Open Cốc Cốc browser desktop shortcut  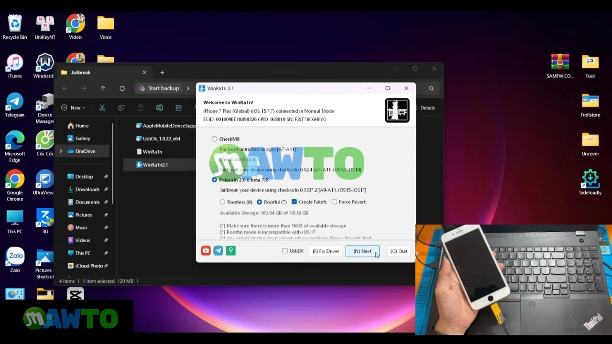(45, 144)
